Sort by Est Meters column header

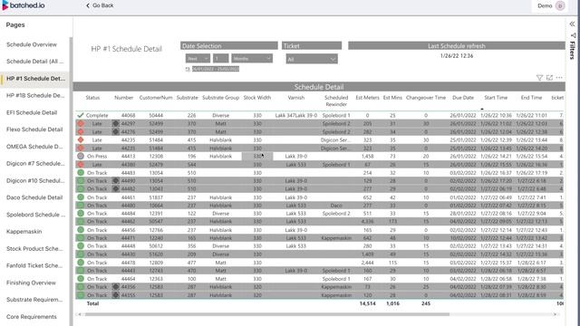click(367, 98)
